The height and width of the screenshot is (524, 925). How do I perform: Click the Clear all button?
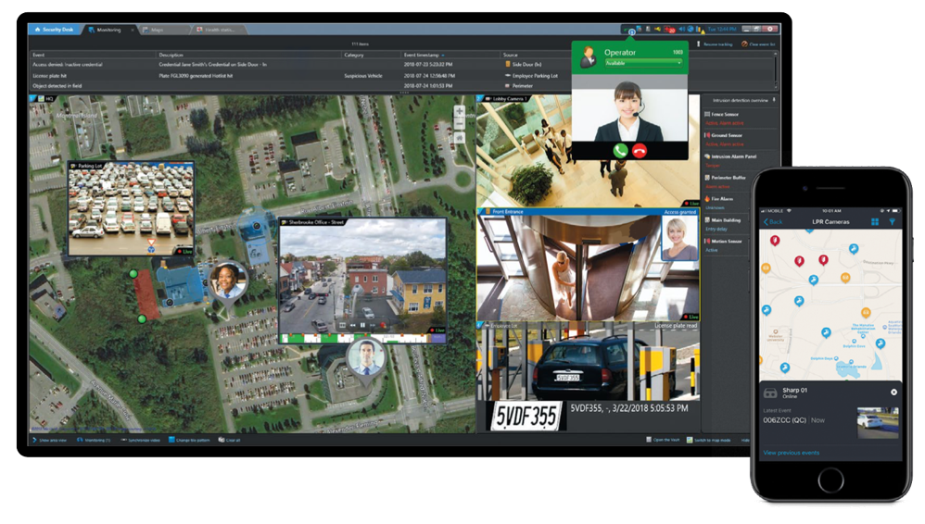230,441
